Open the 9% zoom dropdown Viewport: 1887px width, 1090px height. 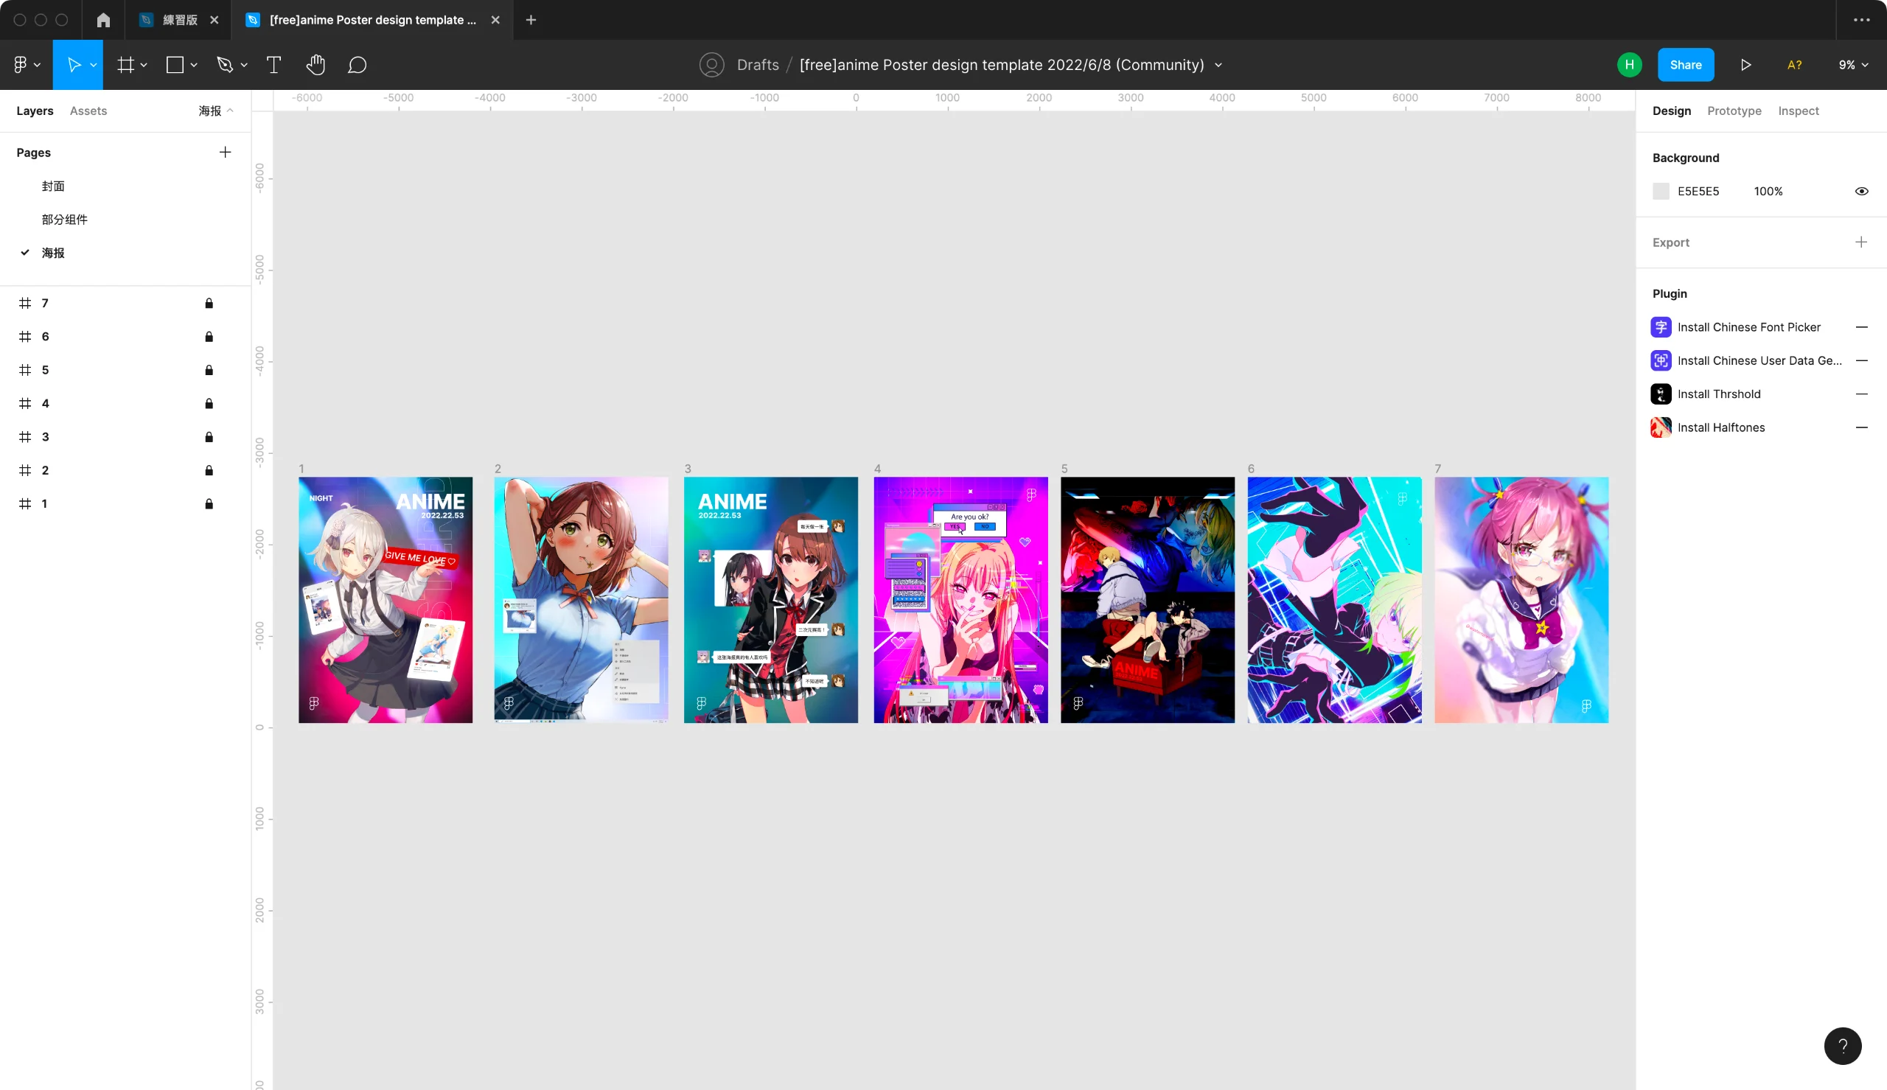pos(1853,65)
